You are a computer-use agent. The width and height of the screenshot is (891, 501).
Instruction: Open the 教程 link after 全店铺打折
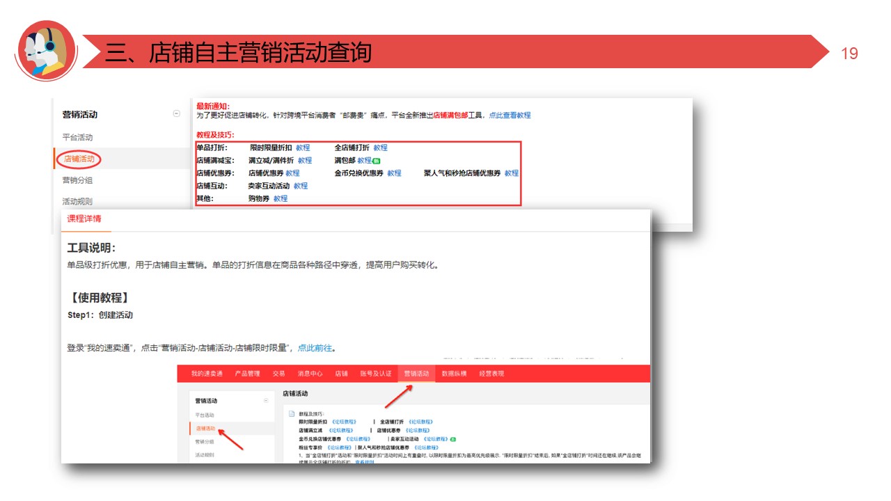coord(380,148)
